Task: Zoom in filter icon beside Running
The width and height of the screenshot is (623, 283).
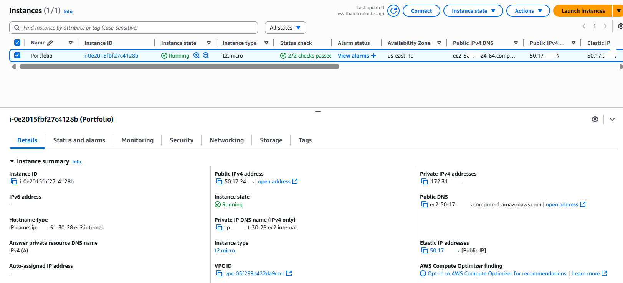Action: 197,55
